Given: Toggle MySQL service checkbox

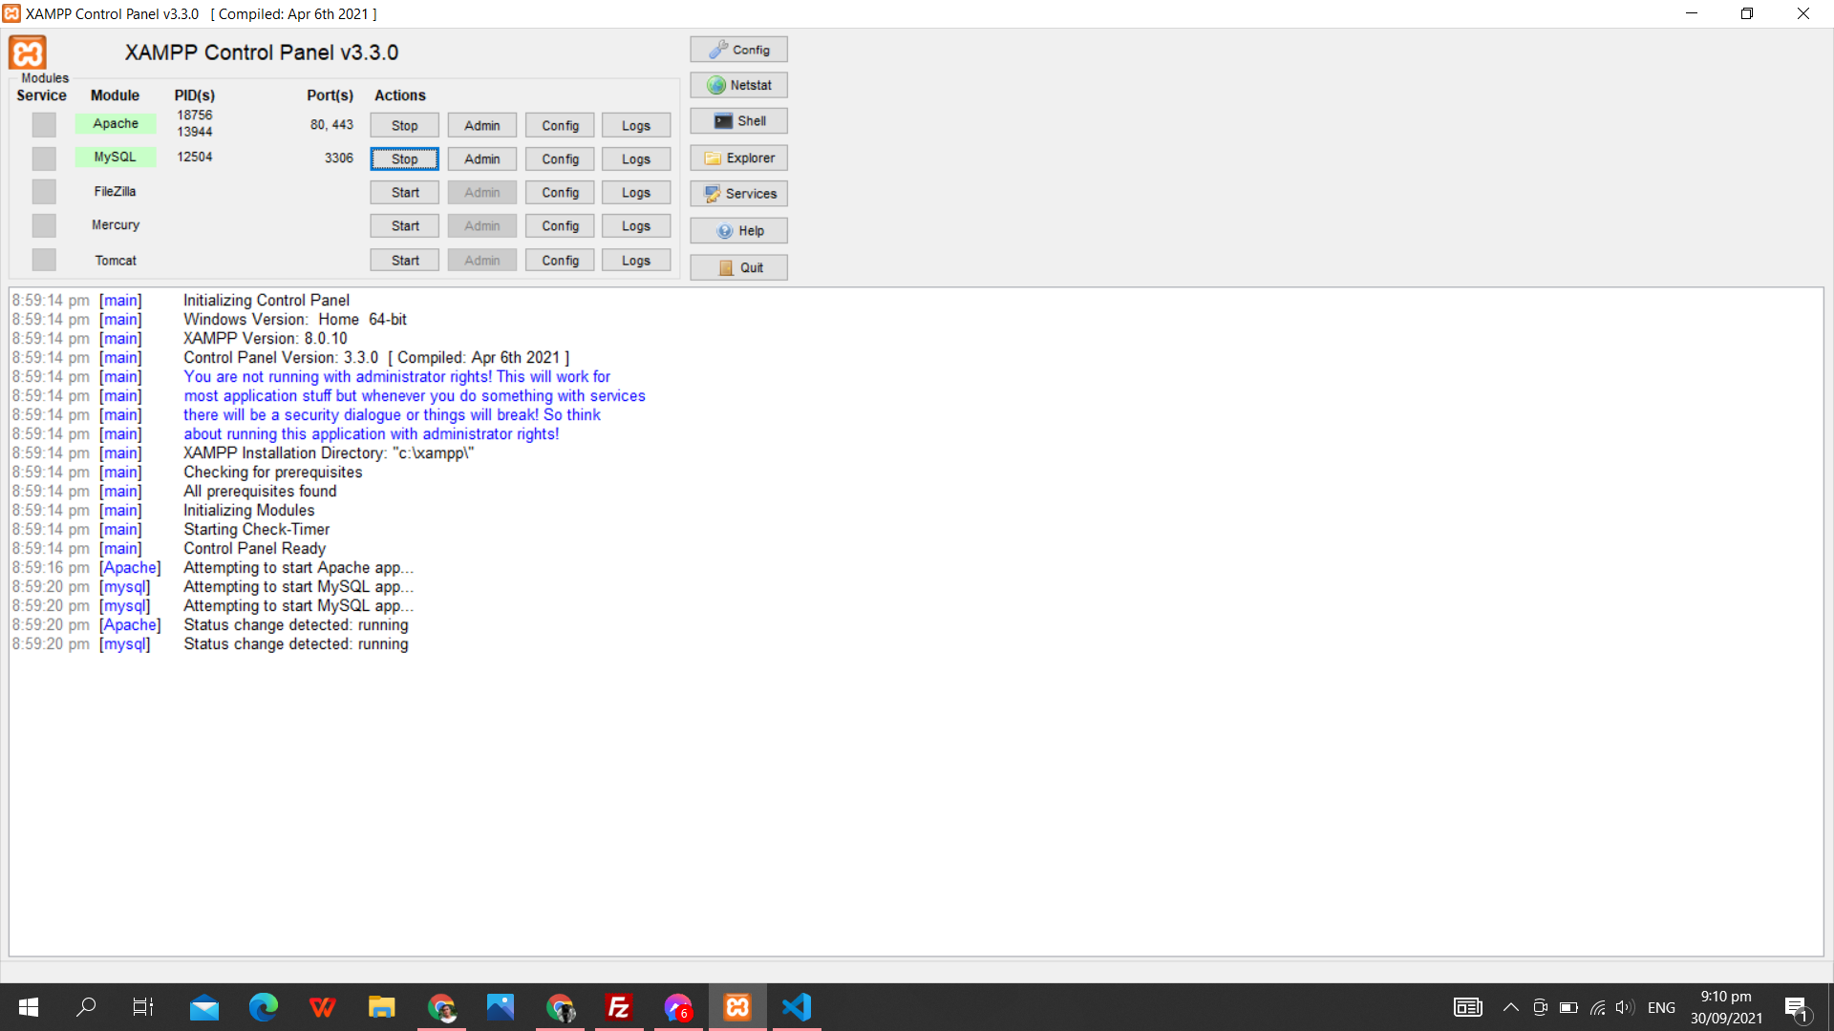Looking at the screenshot, I should click(x=44, y=158).
